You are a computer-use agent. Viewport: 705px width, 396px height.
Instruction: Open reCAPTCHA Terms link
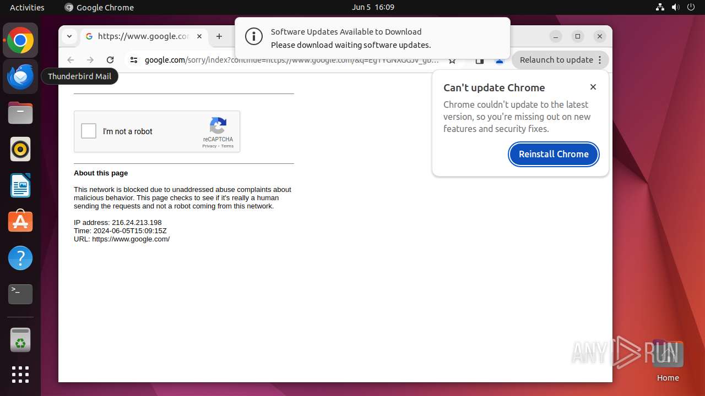click(227, 146)
